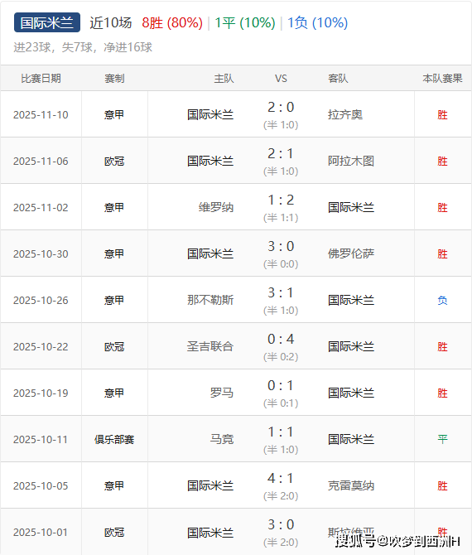Click the 客队 column header

338,79
